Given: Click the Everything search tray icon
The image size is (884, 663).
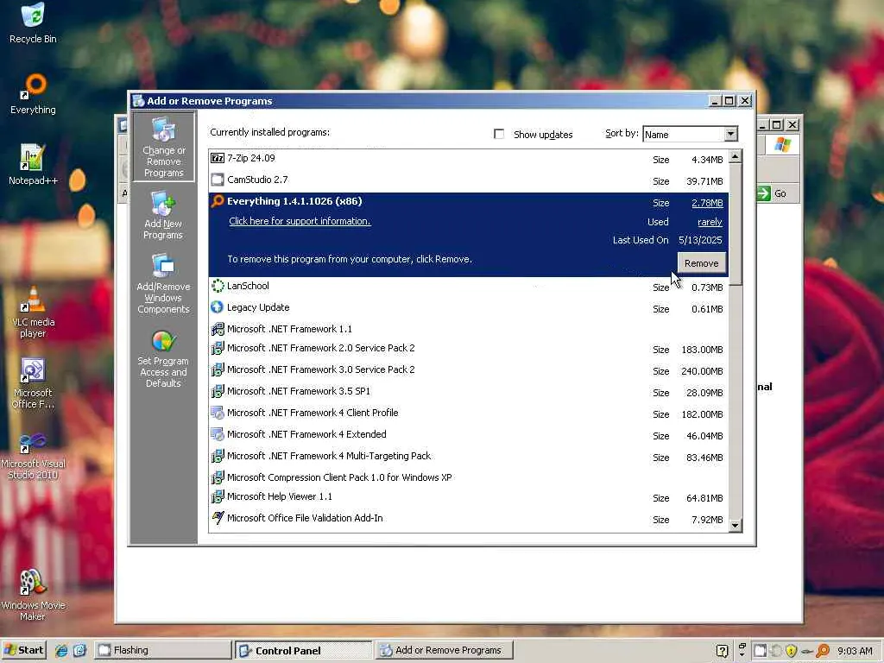Looking at the screenshot, I should pos(823,651).
